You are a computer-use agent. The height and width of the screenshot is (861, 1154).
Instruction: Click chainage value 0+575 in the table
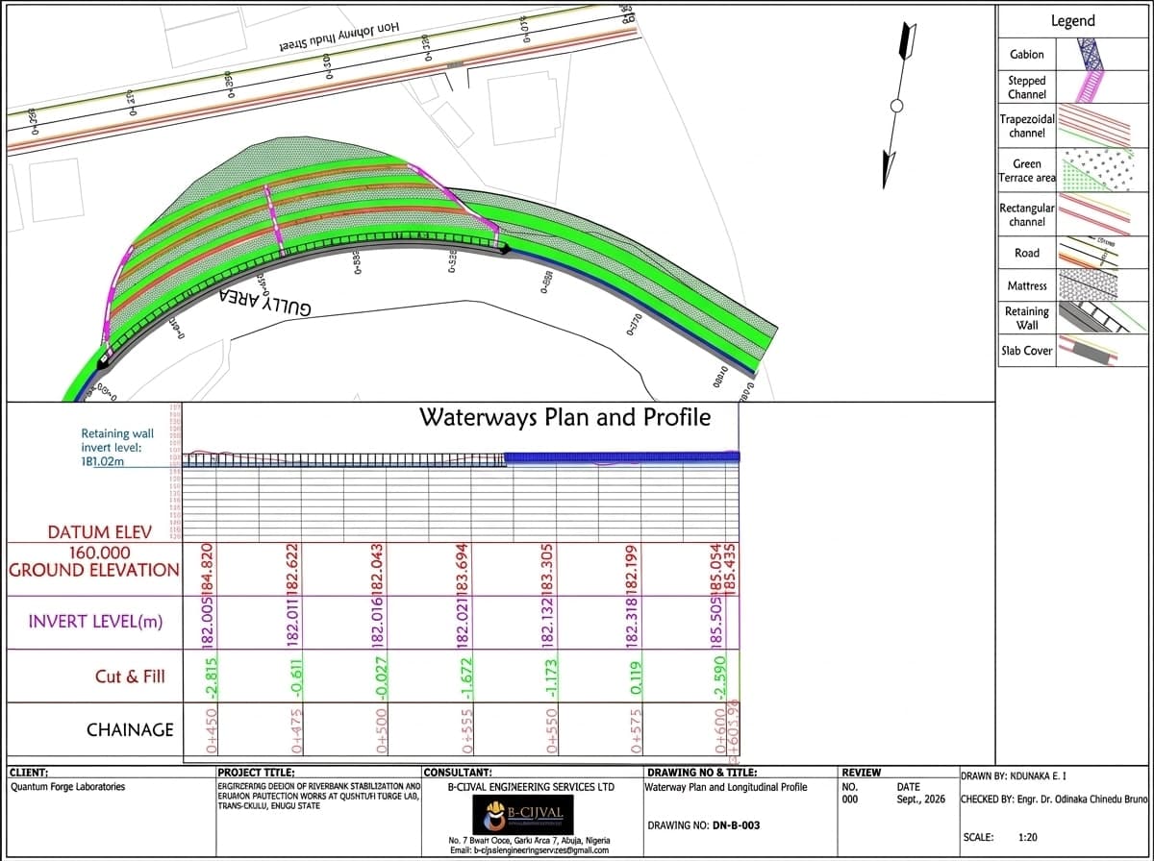point(636,730)
